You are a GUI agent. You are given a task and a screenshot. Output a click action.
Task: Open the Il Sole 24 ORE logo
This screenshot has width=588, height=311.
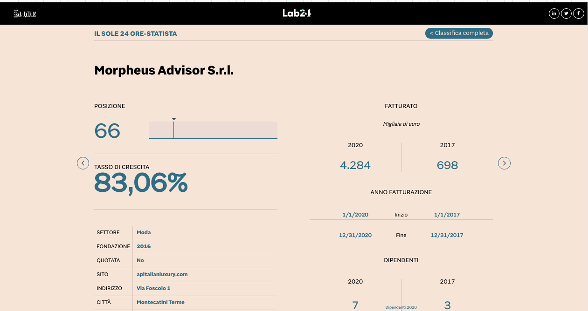(x=25, y=14)
